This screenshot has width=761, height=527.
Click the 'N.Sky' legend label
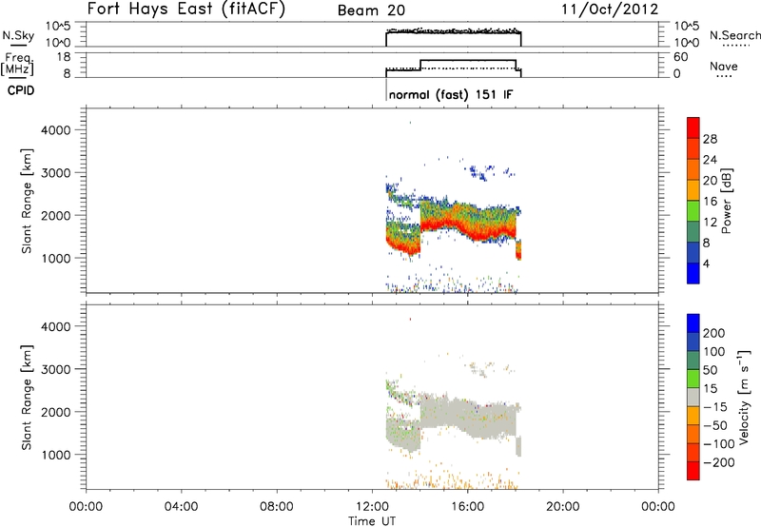[x=18, y=35]
